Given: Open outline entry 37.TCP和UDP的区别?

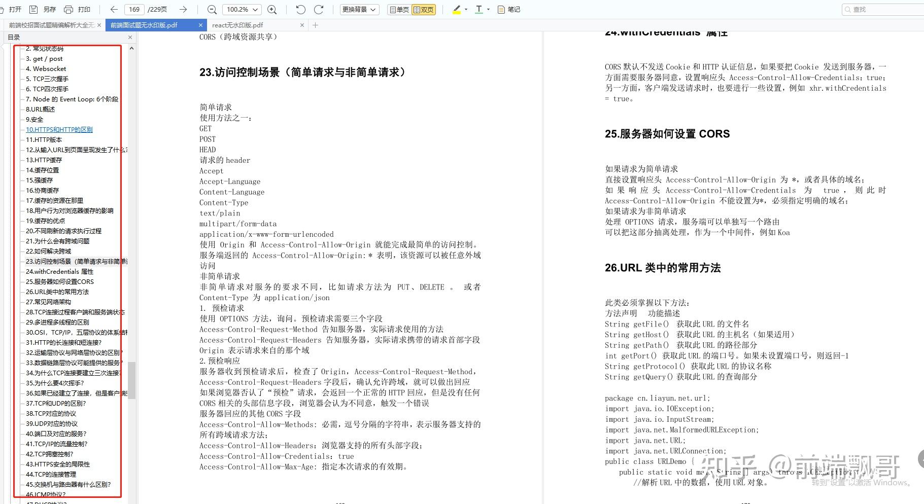Looking at the screenshot, I should (x=56, y=404).
